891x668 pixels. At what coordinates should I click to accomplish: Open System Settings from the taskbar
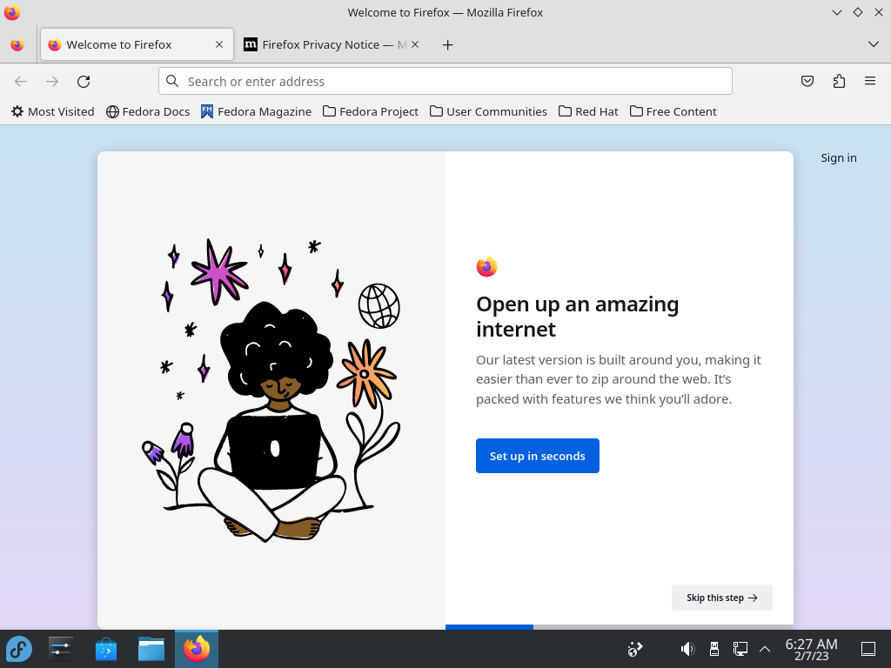click(60, 649)
